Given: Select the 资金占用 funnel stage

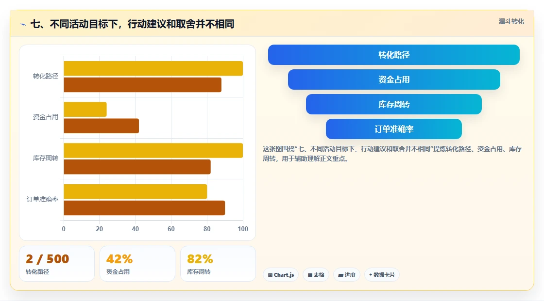Looking at the screenshot, I should [x=394, y=79].
